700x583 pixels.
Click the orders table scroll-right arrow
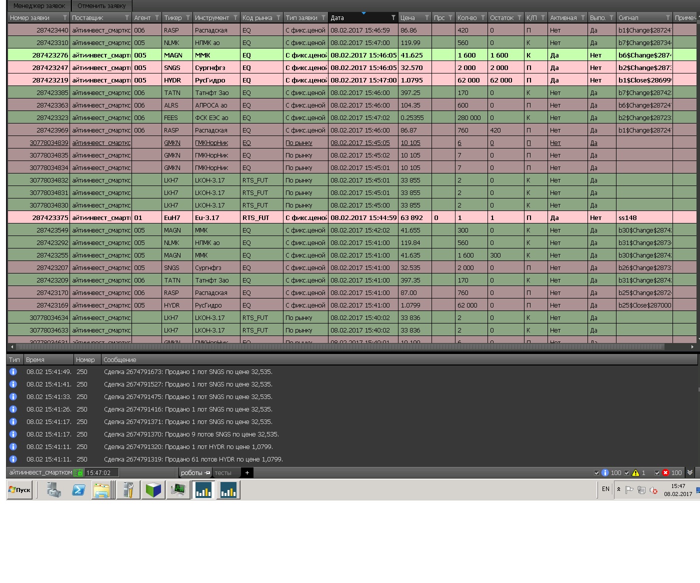point(692,346)
